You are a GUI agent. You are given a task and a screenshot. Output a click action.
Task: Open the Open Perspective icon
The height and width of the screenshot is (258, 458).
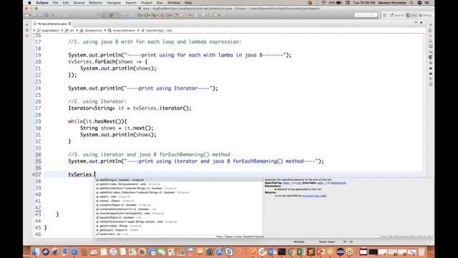click(385, 15)
